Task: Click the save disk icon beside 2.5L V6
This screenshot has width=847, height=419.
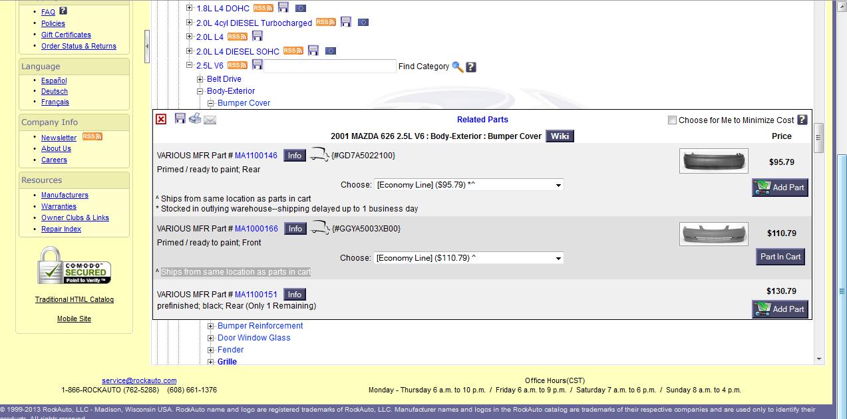Action: (x=257, y=65)
